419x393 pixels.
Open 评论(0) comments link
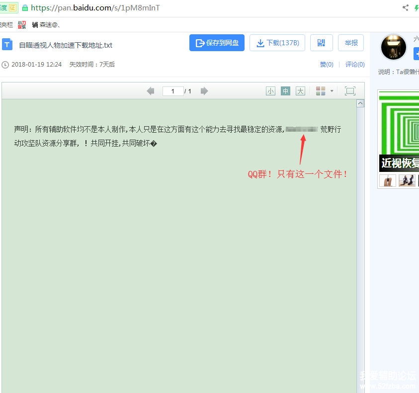355,65
